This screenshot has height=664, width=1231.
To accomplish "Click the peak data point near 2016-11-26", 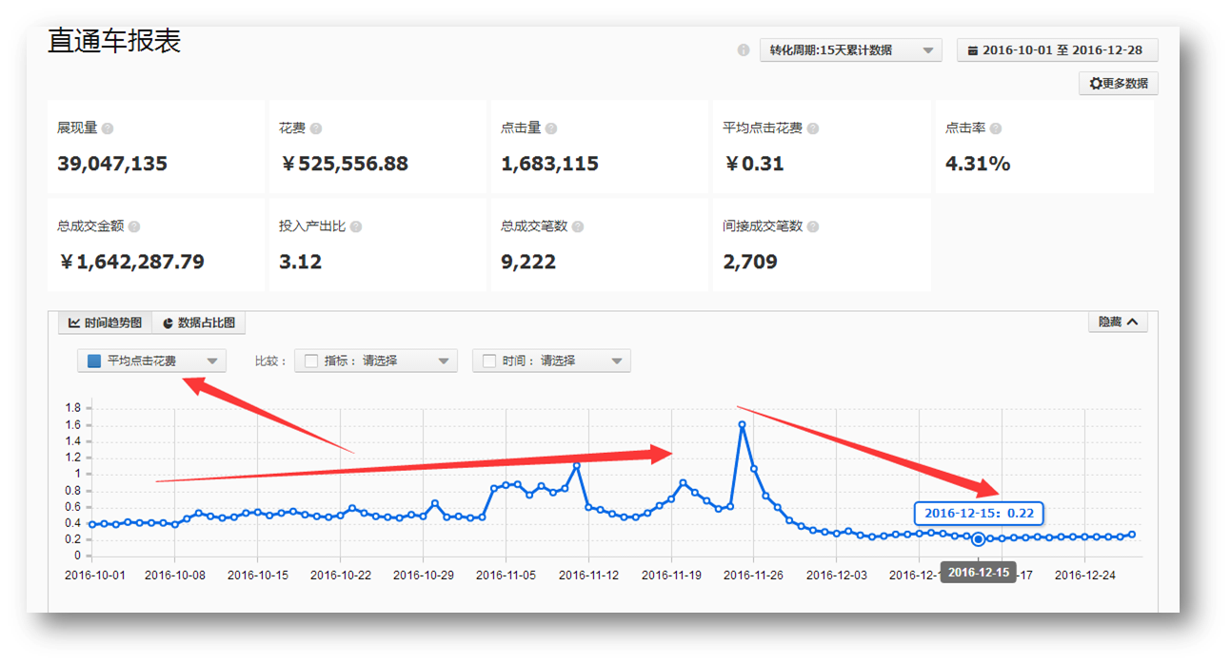I will pyautogui.click(x=742, y=425).
